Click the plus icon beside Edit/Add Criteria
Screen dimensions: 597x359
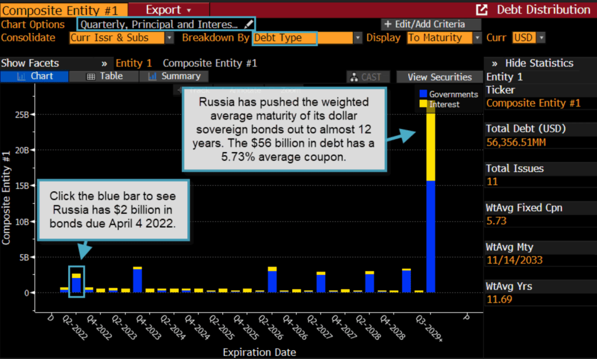(387, 24)
